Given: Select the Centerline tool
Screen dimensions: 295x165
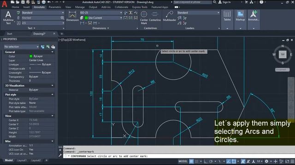Looking at the screenshot, I should click(x=155, y=16).
